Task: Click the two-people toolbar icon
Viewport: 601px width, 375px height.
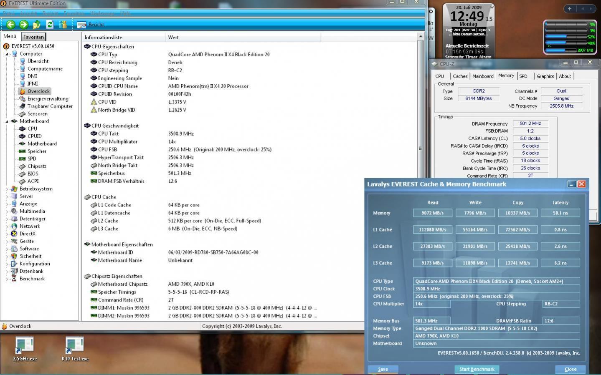Action: tap(63, 25)
